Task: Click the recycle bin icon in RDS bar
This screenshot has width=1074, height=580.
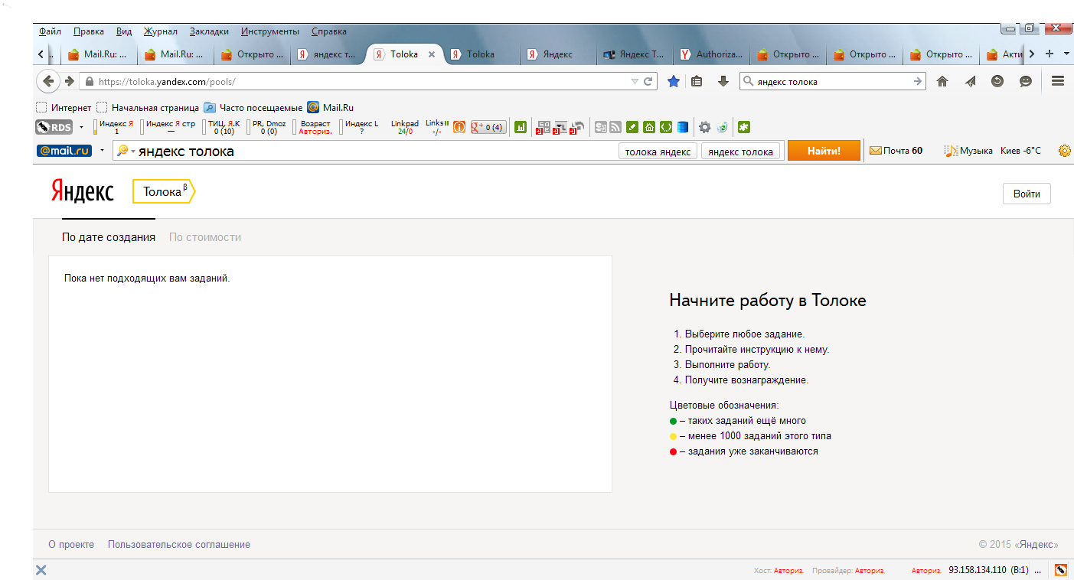Action: click(x=722, y=127)
